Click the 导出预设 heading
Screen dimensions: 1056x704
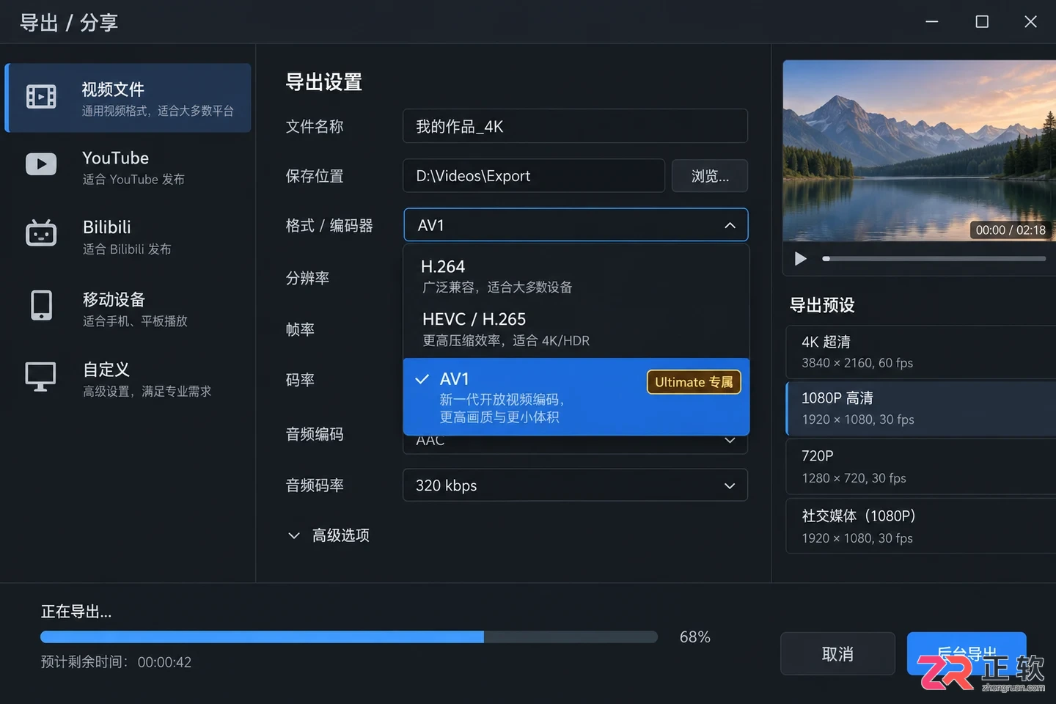pyautogui.click(x=822, y=305)
